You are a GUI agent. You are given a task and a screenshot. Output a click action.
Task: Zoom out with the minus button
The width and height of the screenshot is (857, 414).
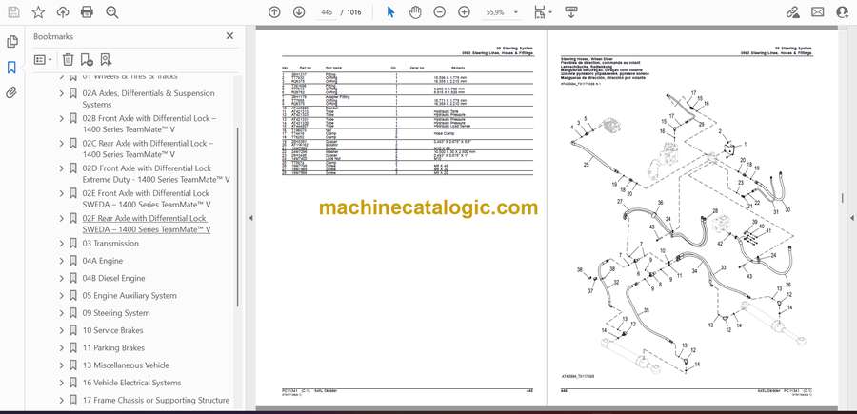[439, 12]
